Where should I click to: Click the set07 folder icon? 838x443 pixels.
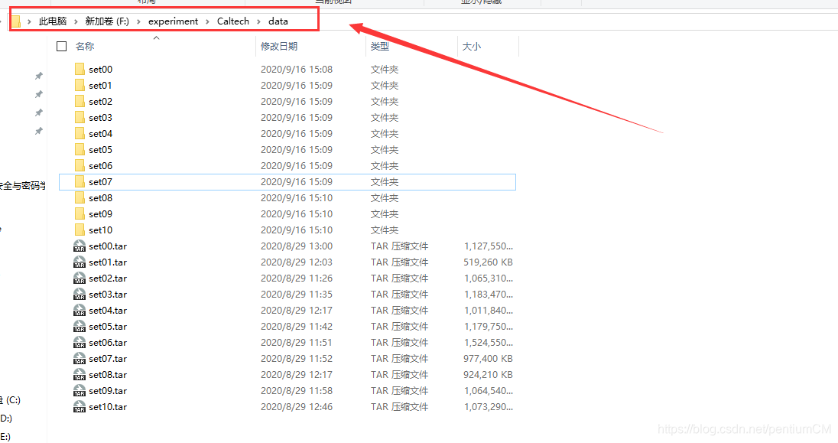80,181
